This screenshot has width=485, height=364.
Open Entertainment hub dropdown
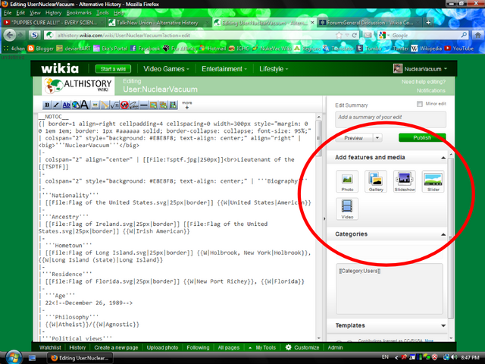coord(224,69)
